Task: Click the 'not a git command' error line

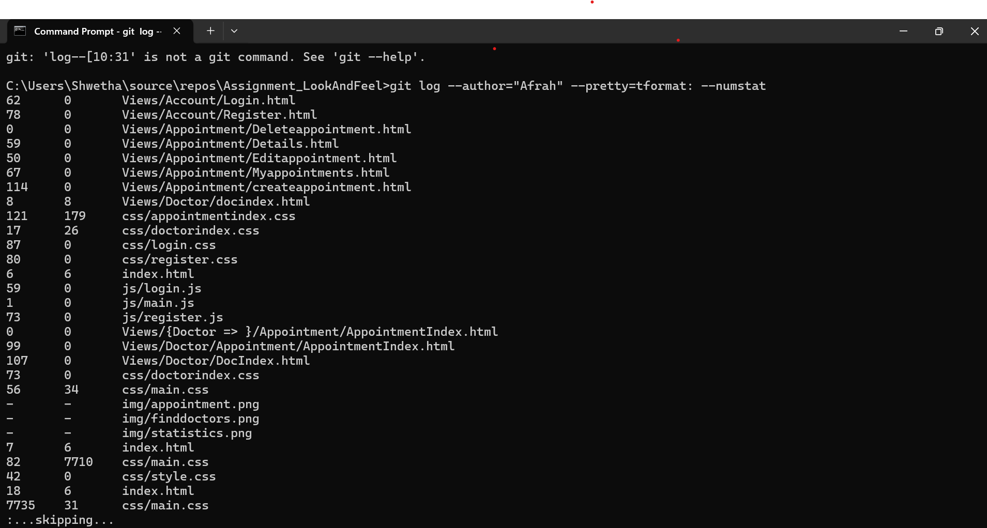Action: (215, 57)
